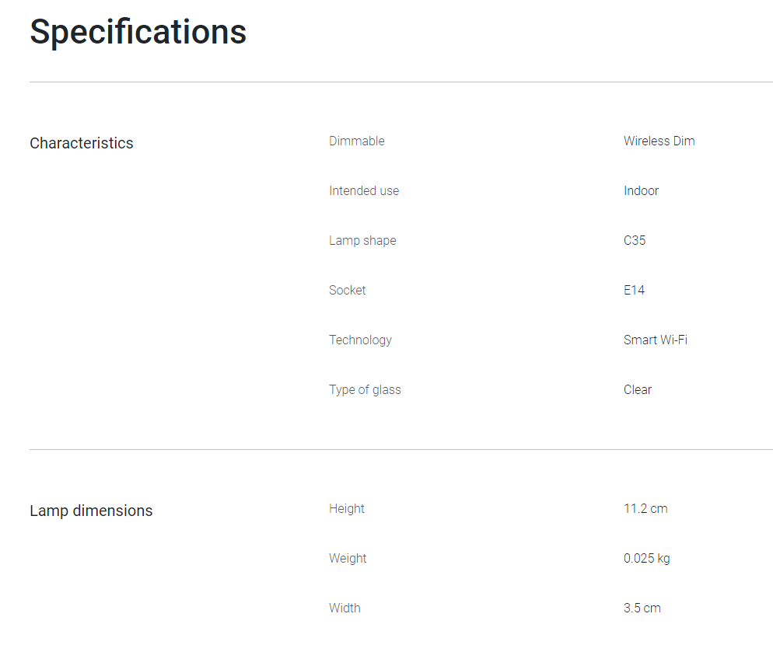Click the Lamp shape label
773x645 pixels.
[x=362, y=240]
